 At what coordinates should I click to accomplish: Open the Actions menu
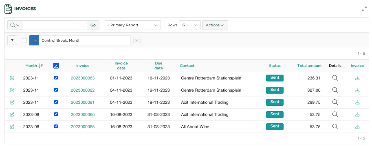[x=215, y=25]
